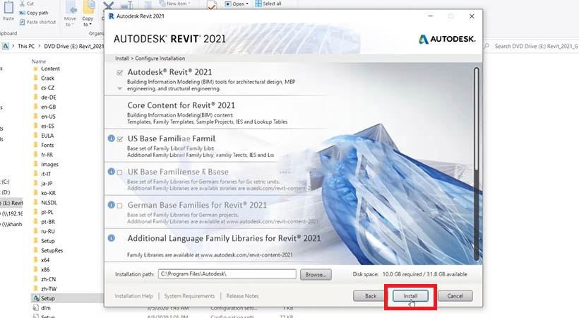The width and height of the screenshot is (579, 318).
Task: Open the Release Notes link
Action: point(242,296)
